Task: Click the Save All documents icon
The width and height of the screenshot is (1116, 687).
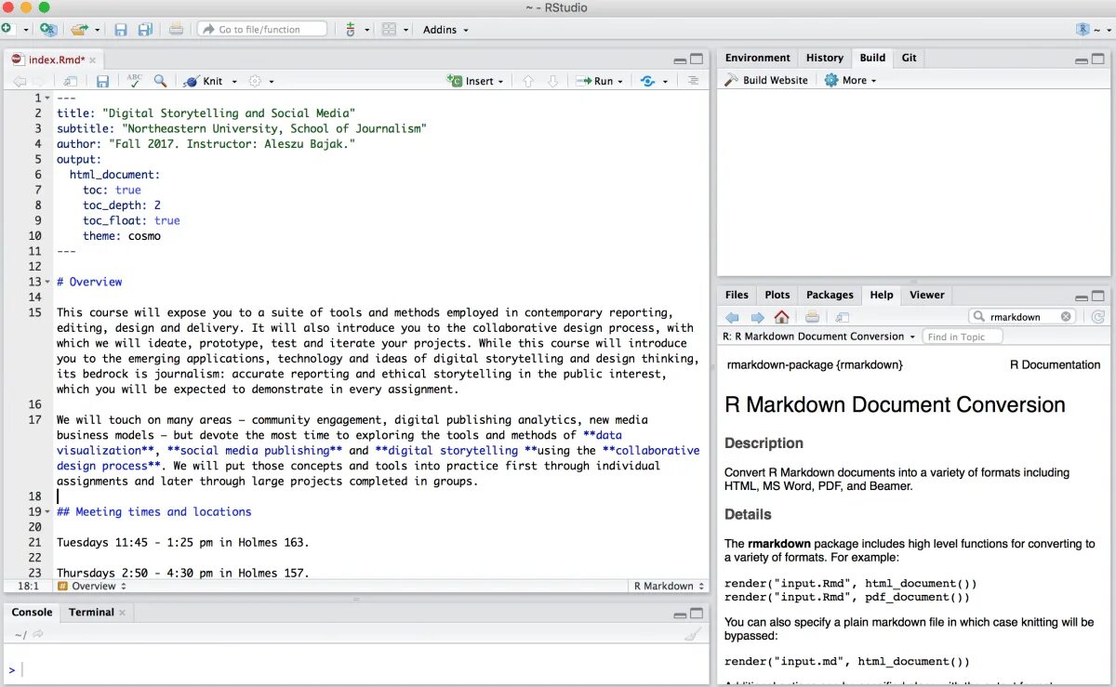Action: (x=145, y=30)
